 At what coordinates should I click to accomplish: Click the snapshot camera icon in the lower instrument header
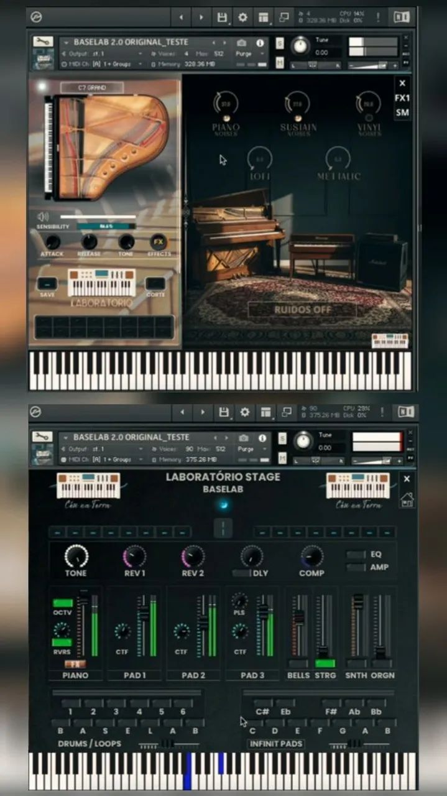[244, 438]
